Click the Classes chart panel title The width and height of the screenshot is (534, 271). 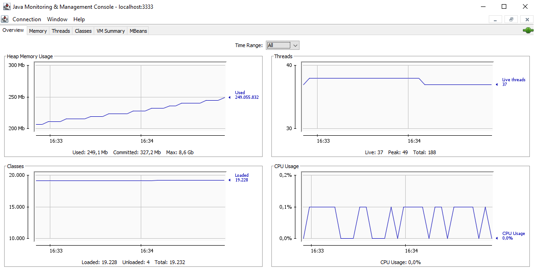click(x=15, y=167)
